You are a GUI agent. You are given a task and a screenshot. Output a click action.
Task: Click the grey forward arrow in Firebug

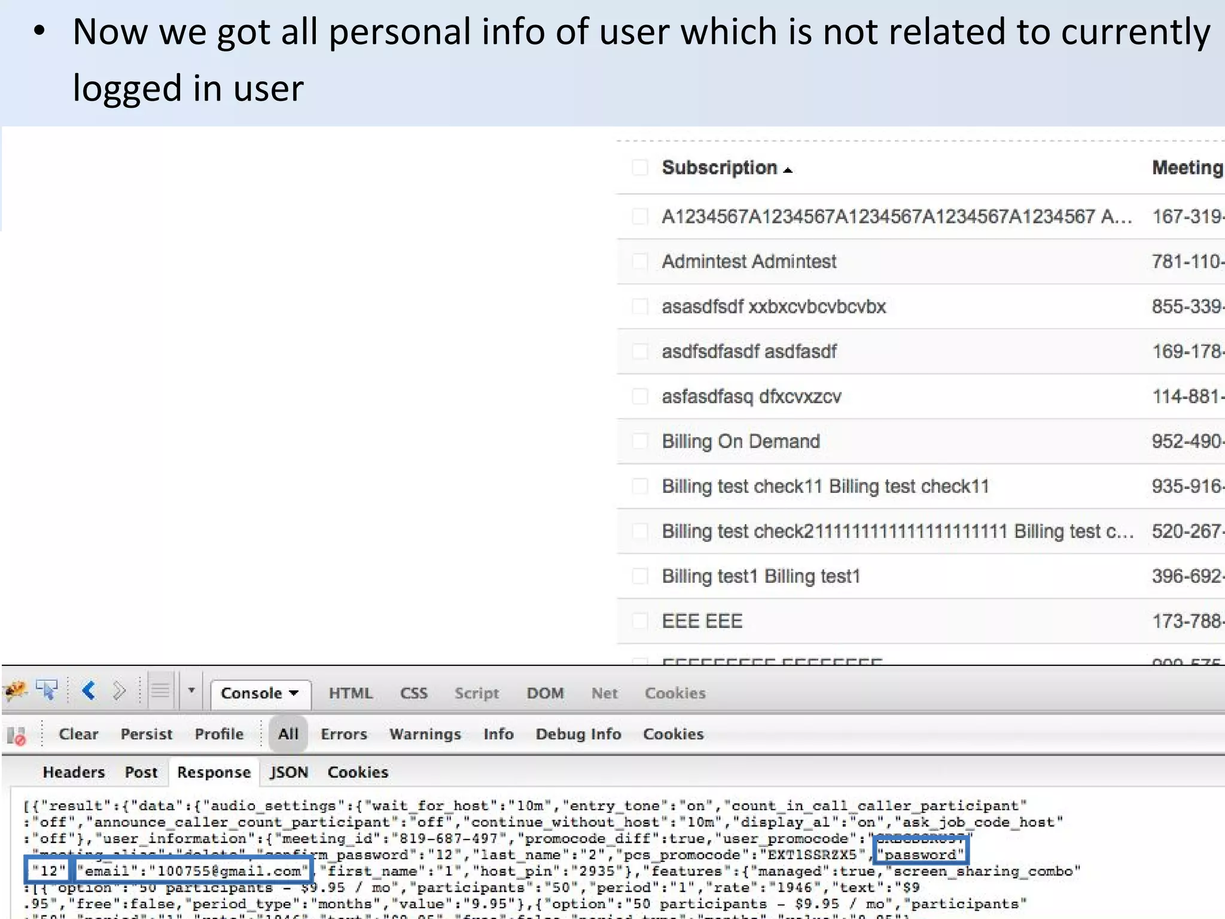[x=119, y=691]
